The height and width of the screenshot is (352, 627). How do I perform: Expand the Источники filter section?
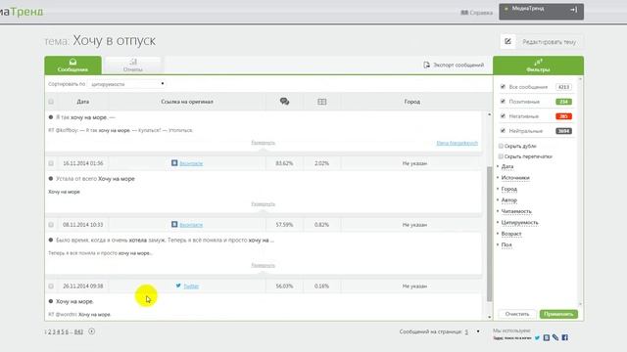(515, 178)
